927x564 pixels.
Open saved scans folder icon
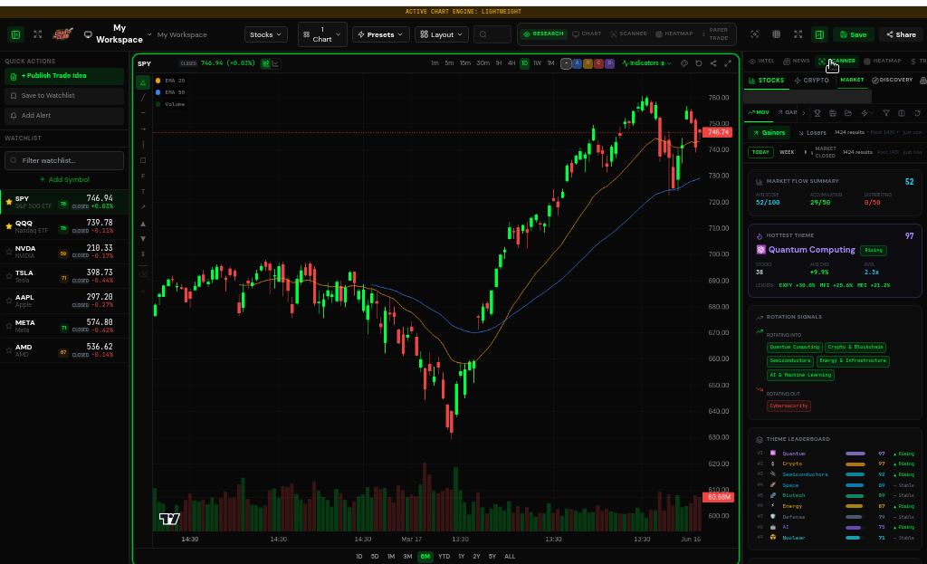click(x=847, y=113)
